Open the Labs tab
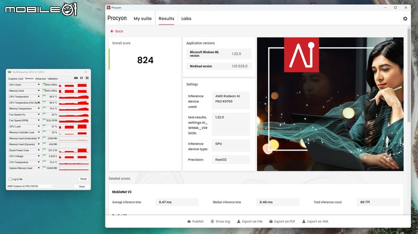The height and width of the screenshot is (234, 418). (186, 18)
